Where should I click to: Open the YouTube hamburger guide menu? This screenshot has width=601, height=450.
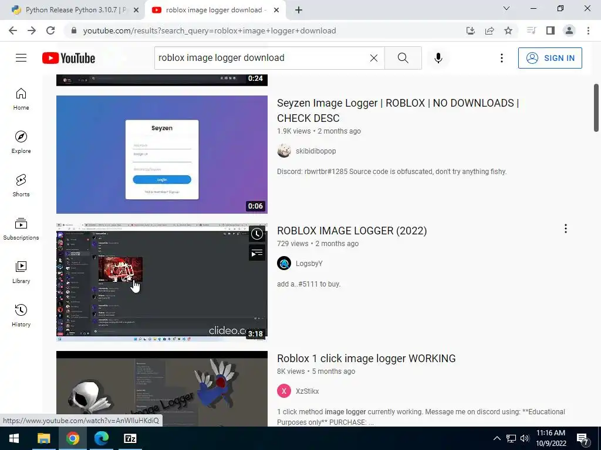click(x=21, y=58)
